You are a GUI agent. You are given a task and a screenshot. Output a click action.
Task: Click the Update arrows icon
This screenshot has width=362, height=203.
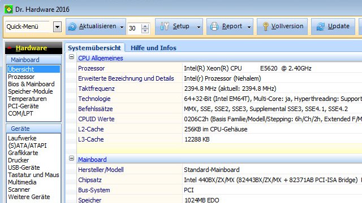[321, 27]
